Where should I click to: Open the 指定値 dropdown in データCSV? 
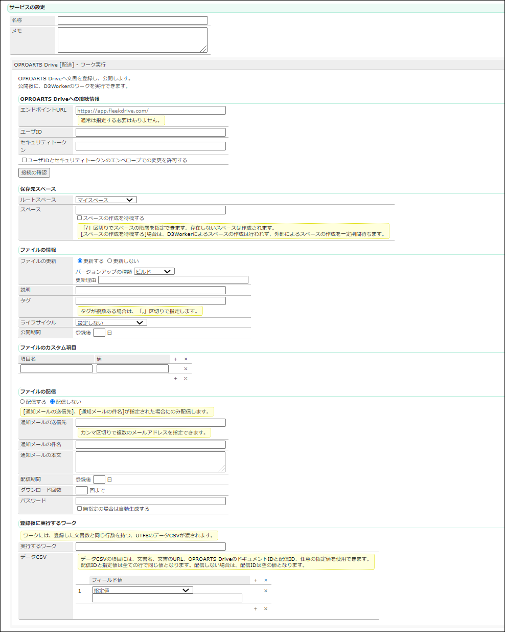tap(142, 590)
